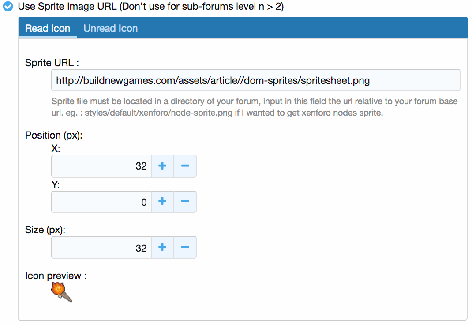
Task: Click the Sprite URL text field
Action: pyautogui.click(x=255, y=80)
